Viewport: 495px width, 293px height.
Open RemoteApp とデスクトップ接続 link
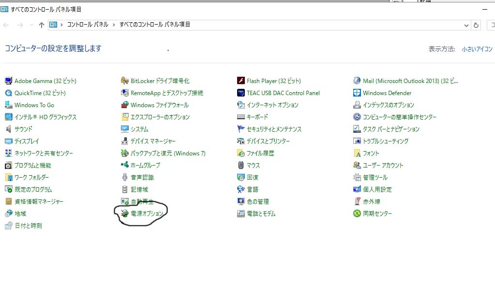pyautogui.click(x=166, y=93)
